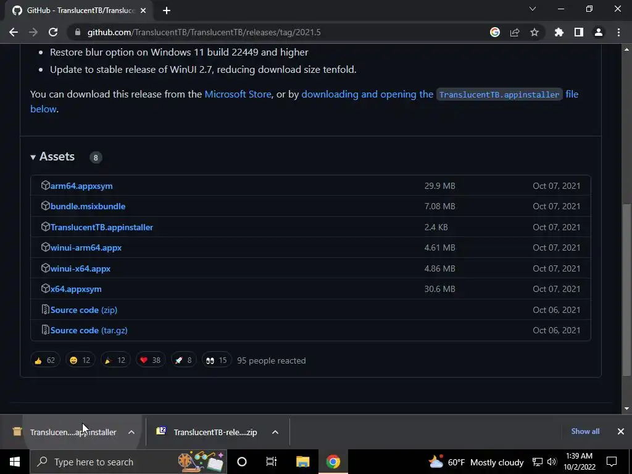
Task: Download arm64.appxsym asset
Action: point(81,186)
